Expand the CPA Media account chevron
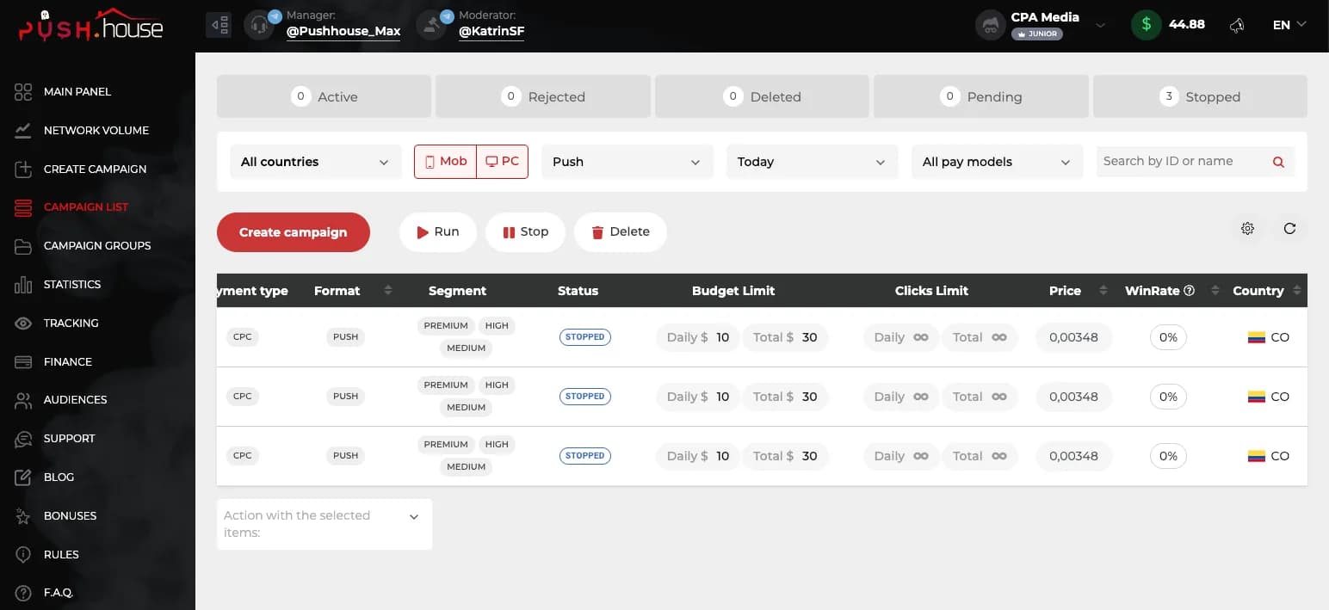Screen dimensions: 1329x610 coord(1100,26)
